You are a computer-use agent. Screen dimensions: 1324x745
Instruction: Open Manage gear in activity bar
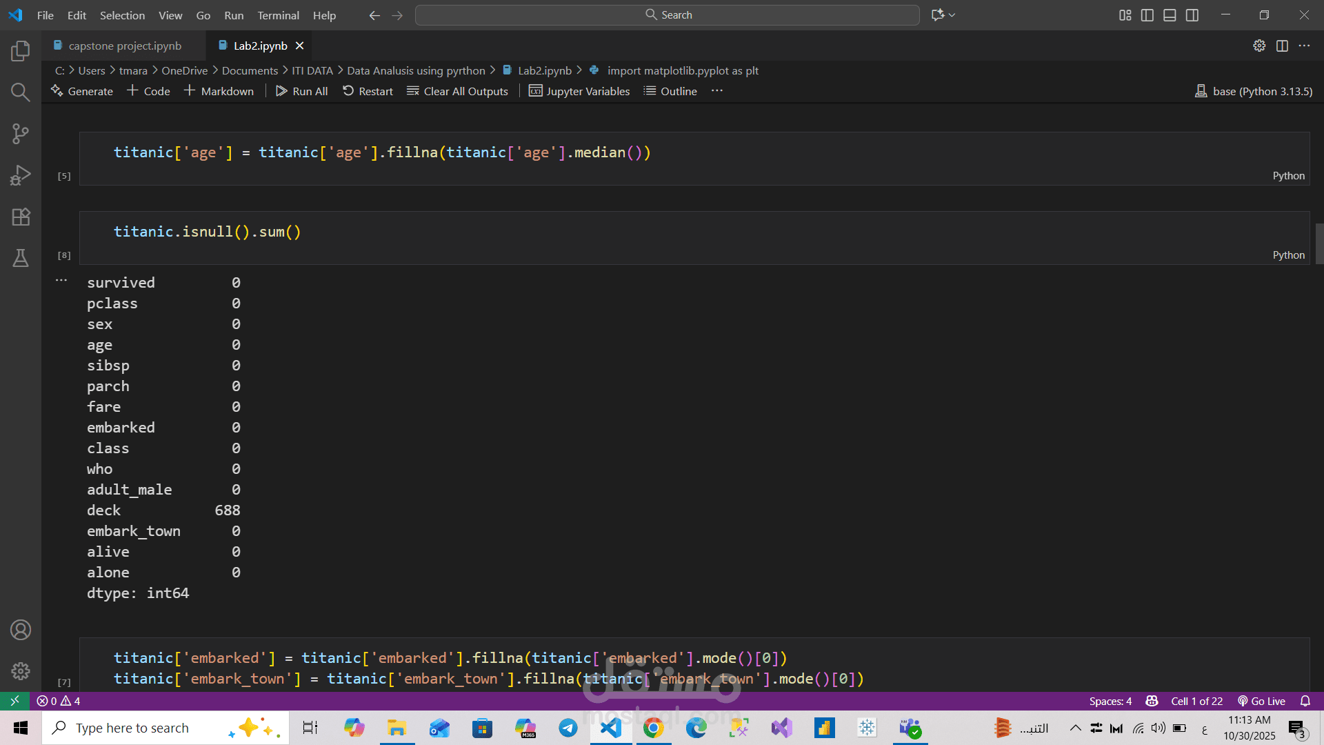(21, 670)
